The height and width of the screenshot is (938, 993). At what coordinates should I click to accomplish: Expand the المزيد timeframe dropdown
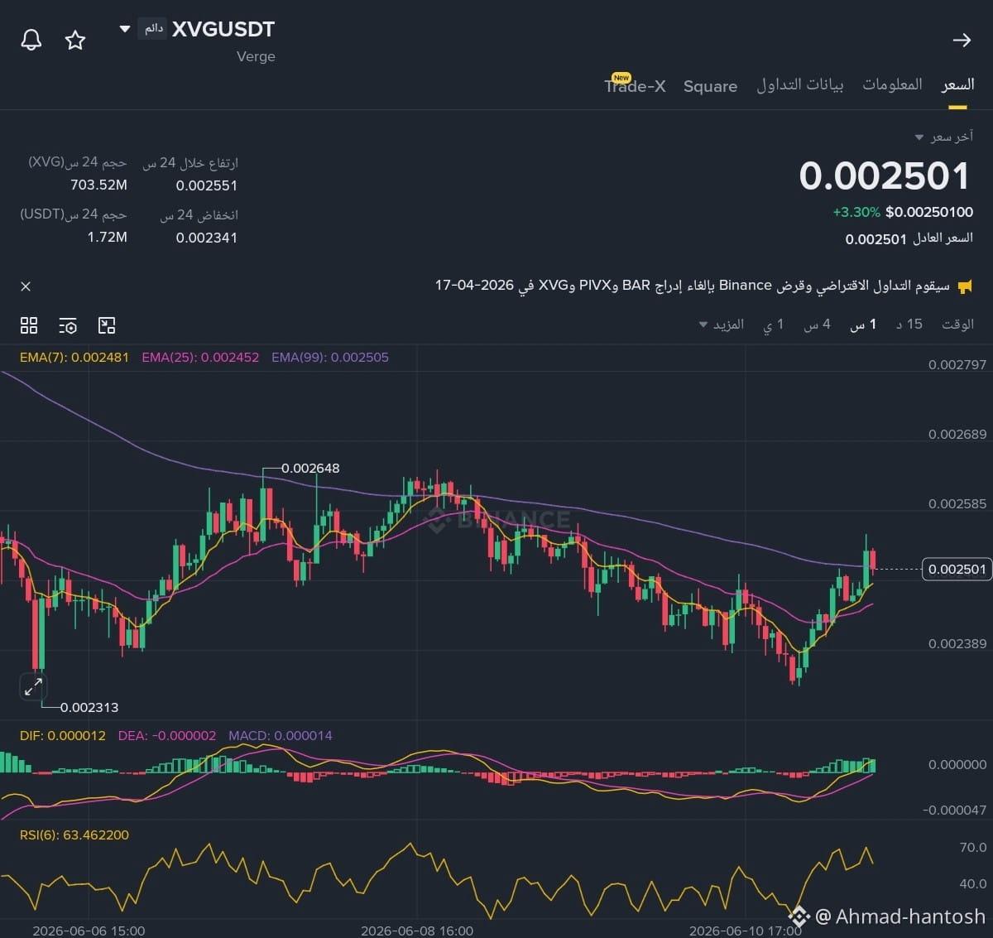click(x=722, y=325)
